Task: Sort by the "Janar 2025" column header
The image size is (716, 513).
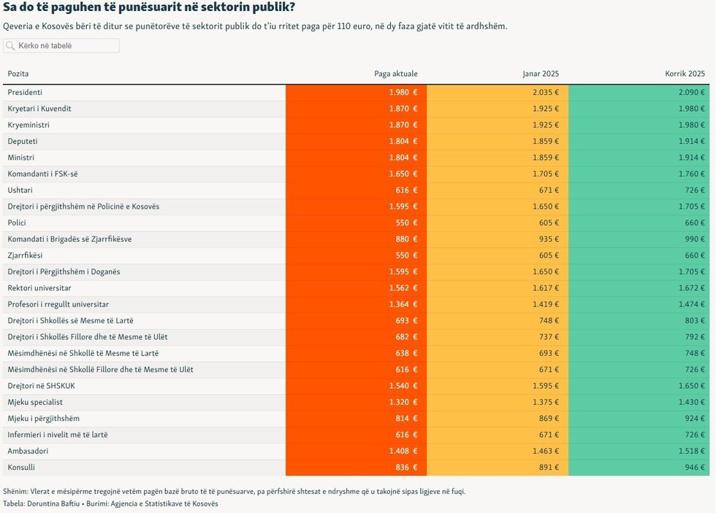Action: tap(540, 74)
